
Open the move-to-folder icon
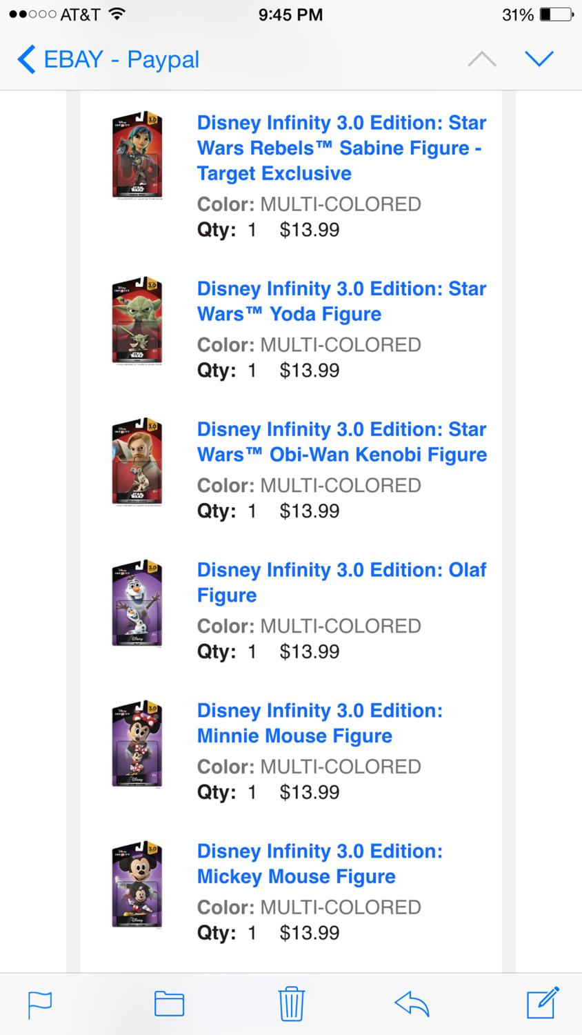tap(169, 1004)
